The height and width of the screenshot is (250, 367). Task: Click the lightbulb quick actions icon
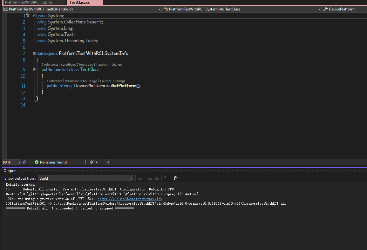pyautogui.click(x=28, y=15)
